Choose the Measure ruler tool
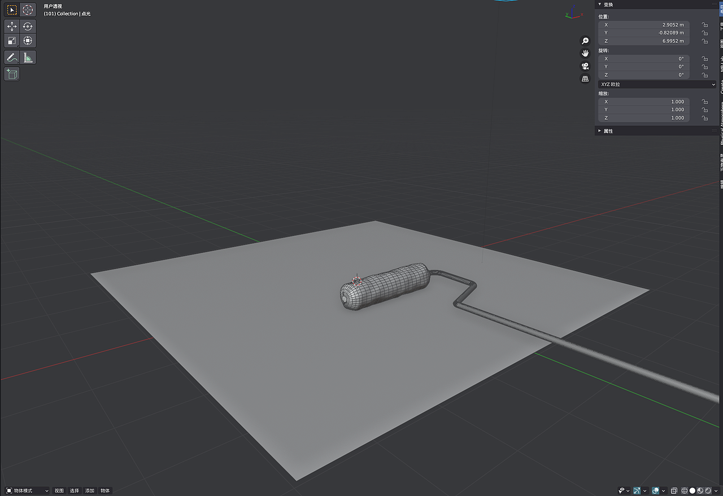The height and width of the screenshot is (496, 723). tap(28, 57)
